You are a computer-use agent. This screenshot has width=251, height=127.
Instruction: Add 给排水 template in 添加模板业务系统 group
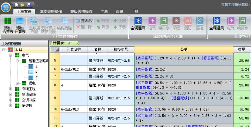coord(164,23)
